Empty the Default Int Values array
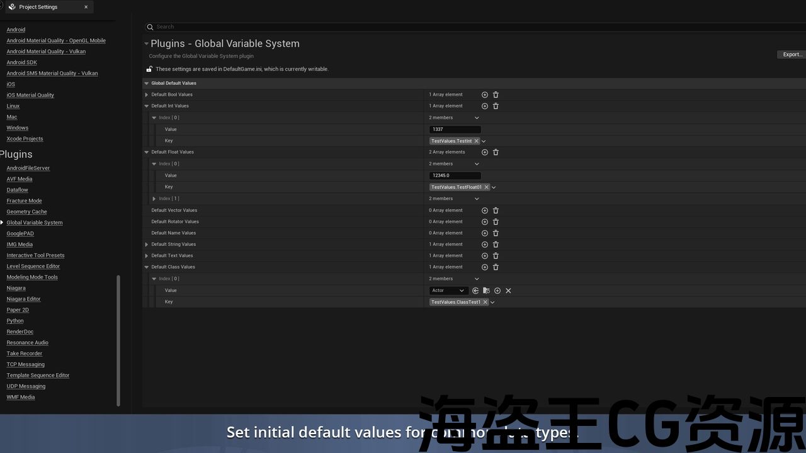Image resolution: width=806 pixels, height=453 pixels. [x=496, y=106]
